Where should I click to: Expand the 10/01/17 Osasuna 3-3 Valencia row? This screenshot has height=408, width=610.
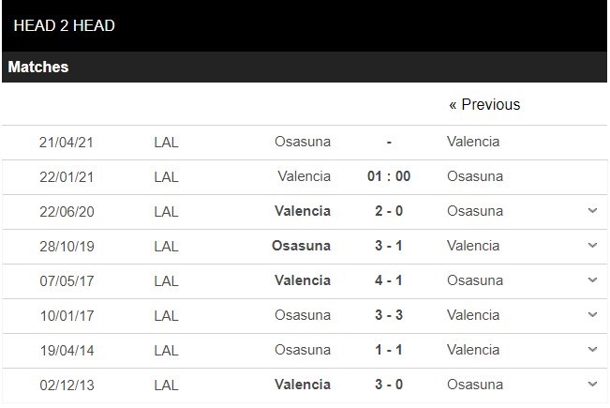592,315
